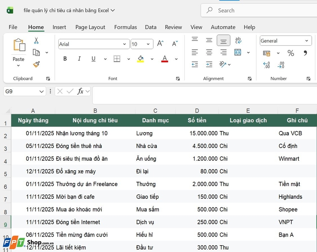Click the Insert Function fx icon
The width and height of the screenshot is (317, 252).
pos(80,91)
